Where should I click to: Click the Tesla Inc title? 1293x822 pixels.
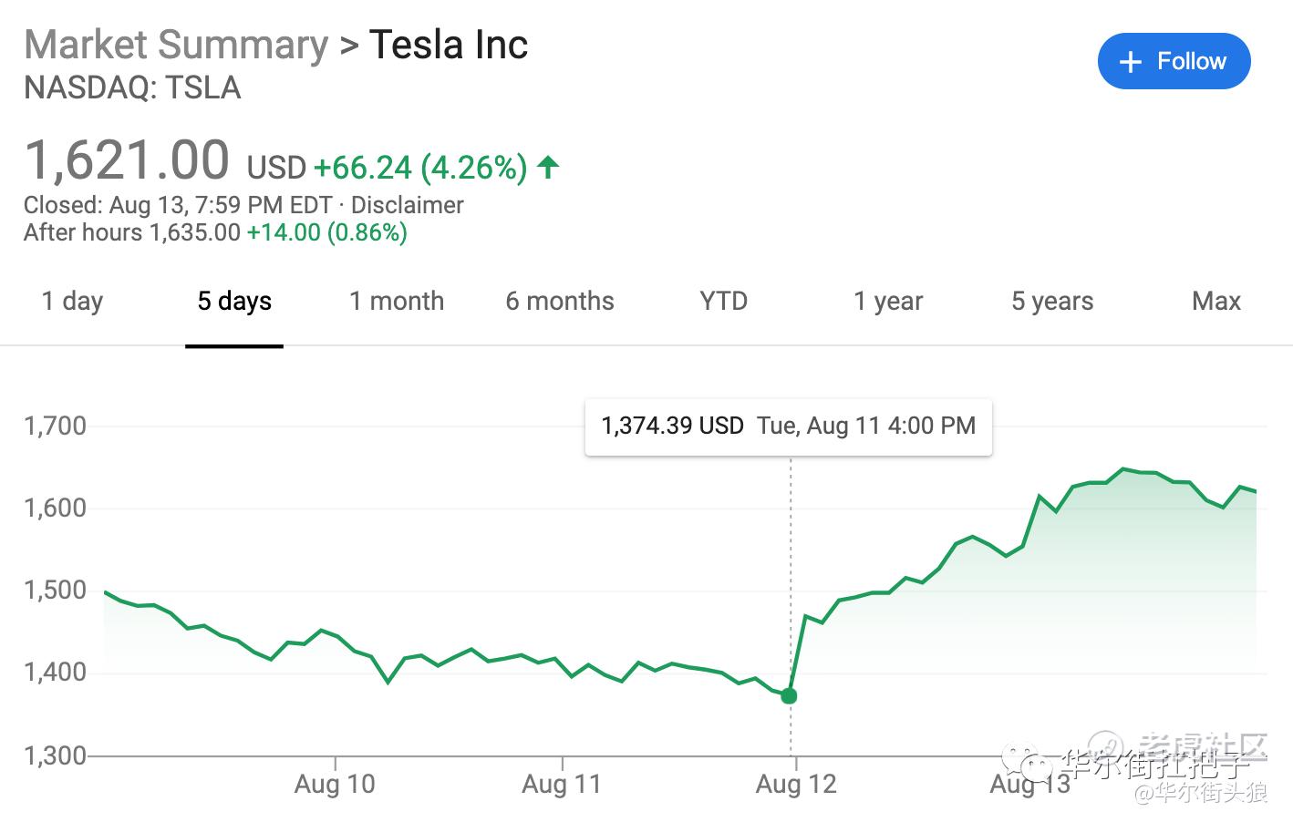coord(449,45)
